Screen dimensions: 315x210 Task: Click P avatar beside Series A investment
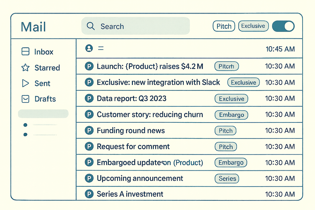(x=89, y=194)
